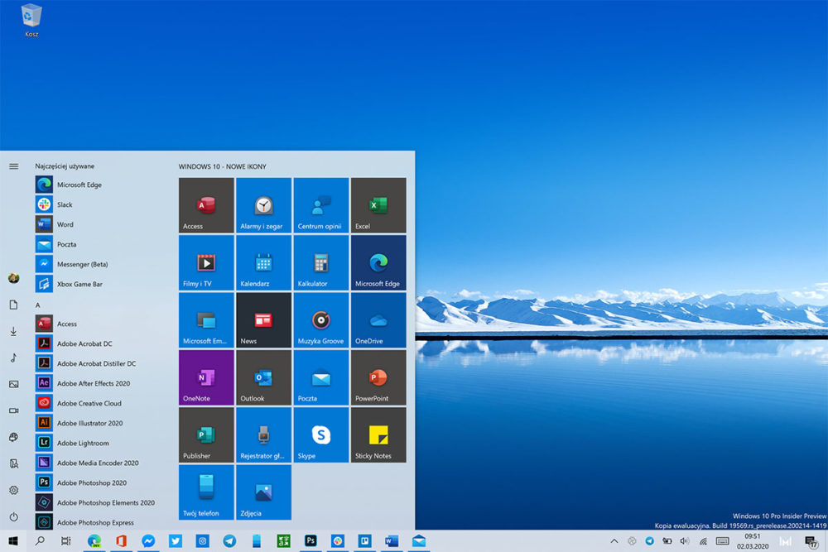Expand the Start menu hamburger button
The width and height of the screenshot is (828, 552).
(14, 166)
